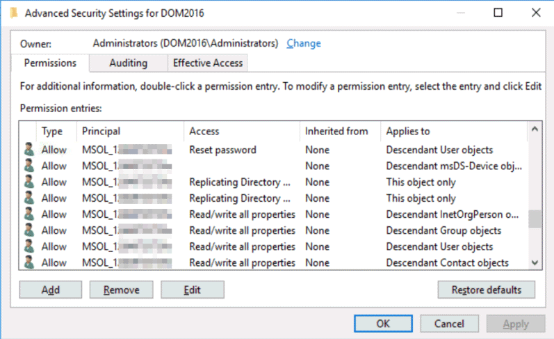554x339 pixels.
Task: Click Edit to modify permission entry
Action: tap(192, 290)
